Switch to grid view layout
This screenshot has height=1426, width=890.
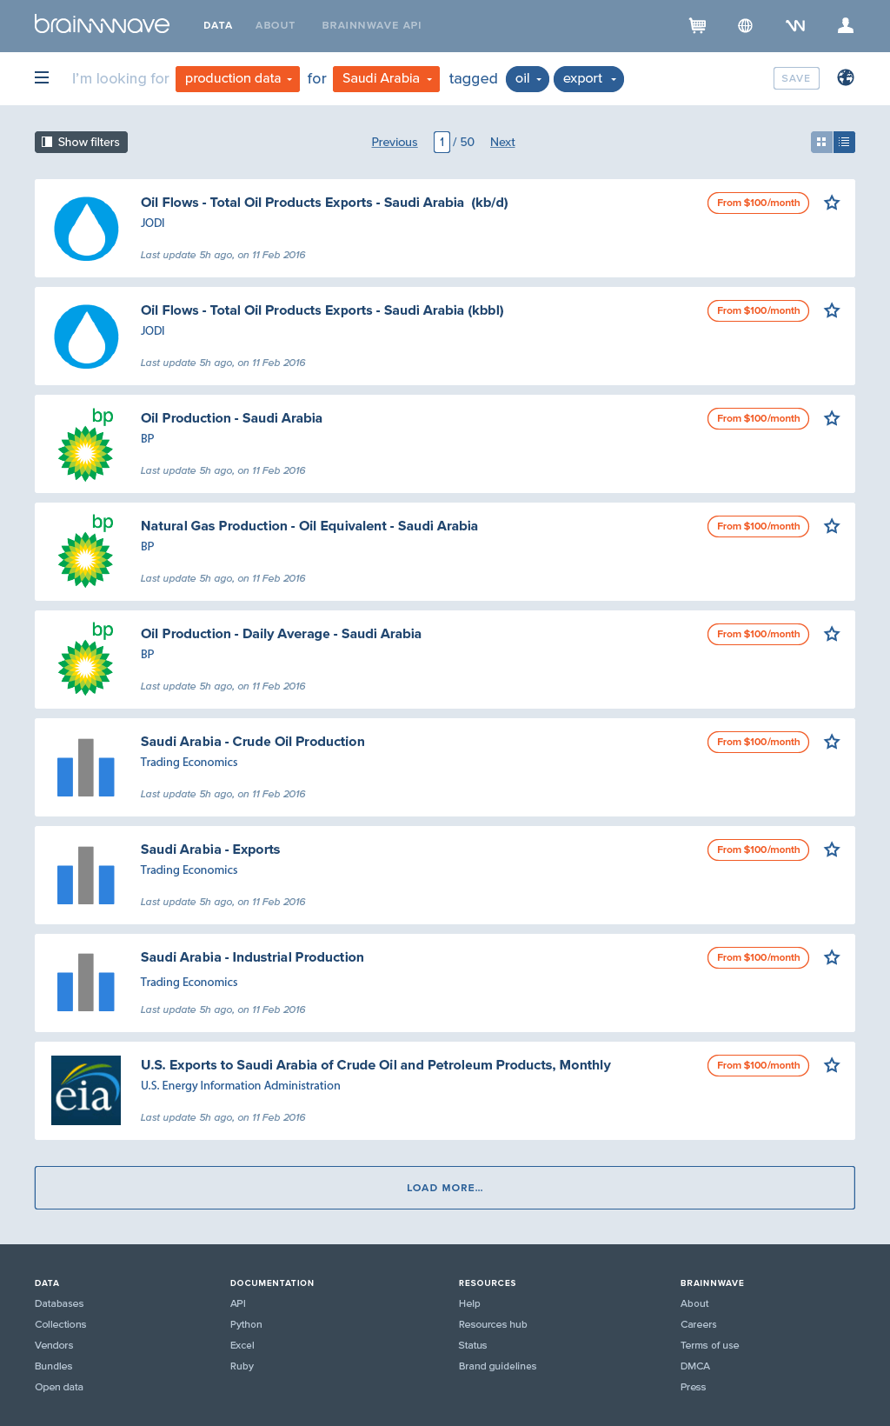(x=821, y=142)
